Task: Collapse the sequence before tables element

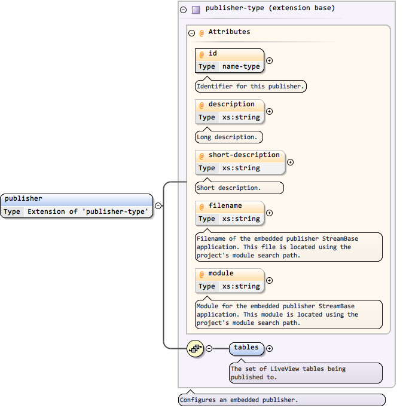Action: 209,348
